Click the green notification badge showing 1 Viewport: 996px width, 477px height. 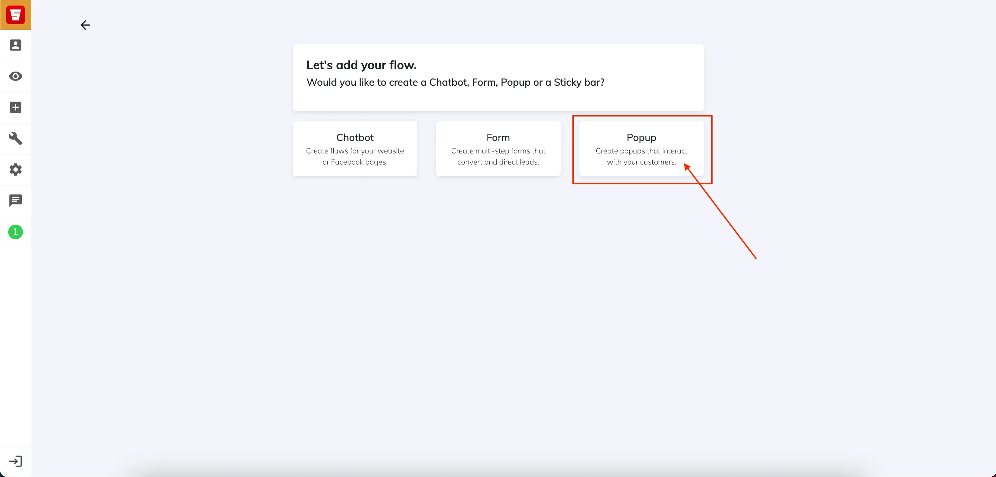(x=16, y=232)
